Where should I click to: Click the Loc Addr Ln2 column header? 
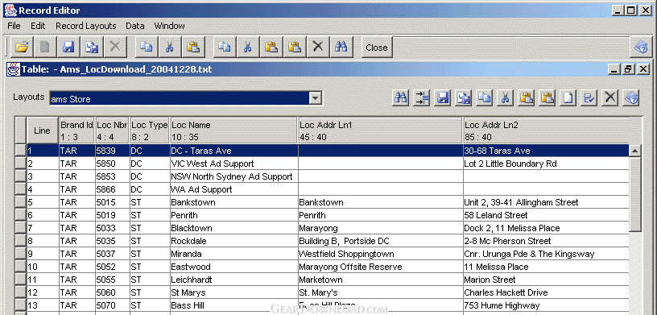pyautogui.click(x=547, y=131)
